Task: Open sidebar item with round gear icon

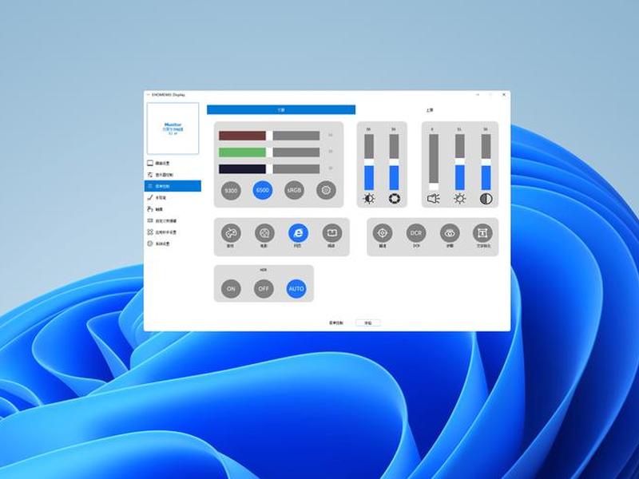Action: click(173, 243)
